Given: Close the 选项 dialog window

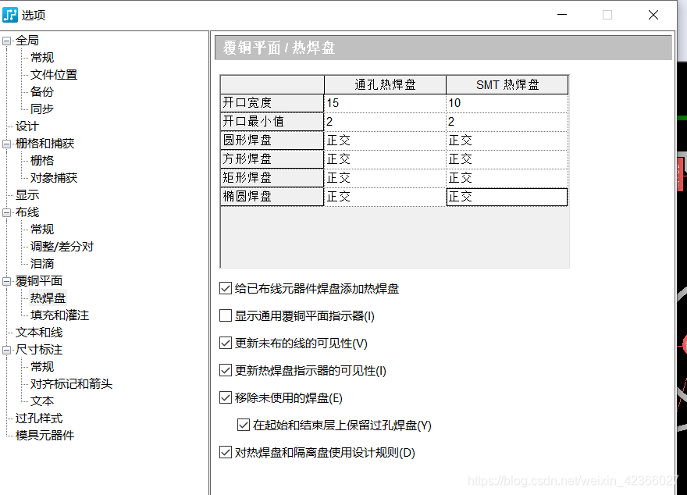Looking at the screenshot, I should (653, 15).
